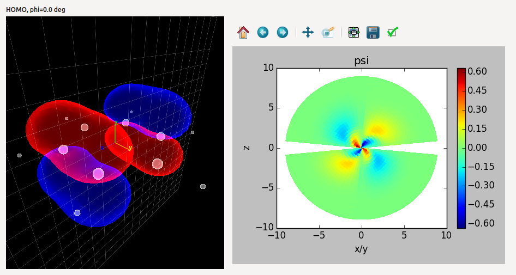Image resolution: width=516 pixels, height=275 pixels.
Task: Click the z axis label of psi plot
Action: pyautogui.click(x=247, y=148)
